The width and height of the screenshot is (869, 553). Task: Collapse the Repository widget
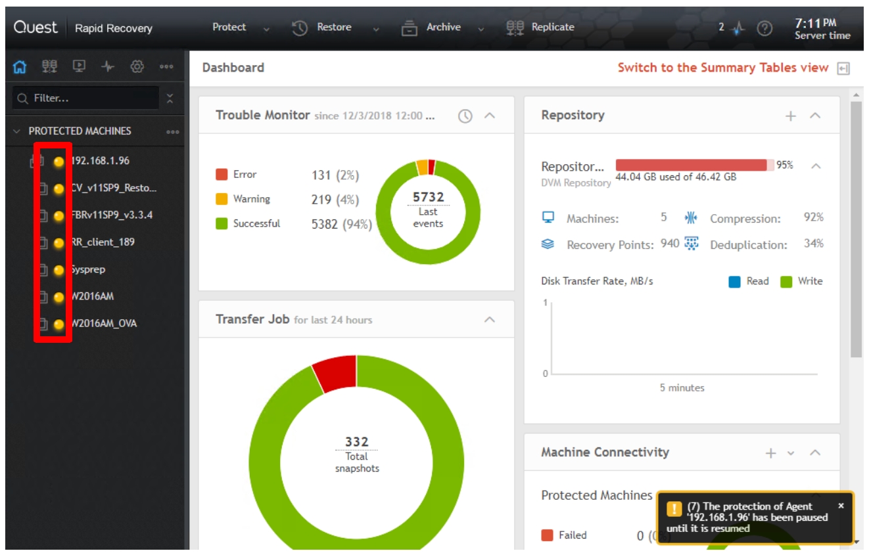pyautogui.click(x=815, y=116)
